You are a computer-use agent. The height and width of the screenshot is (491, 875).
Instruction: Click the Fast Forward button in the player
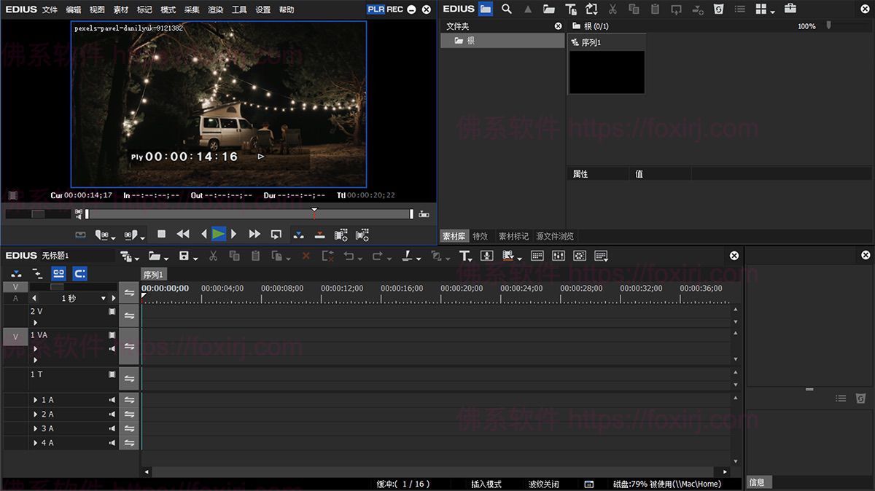pos(254,235)
